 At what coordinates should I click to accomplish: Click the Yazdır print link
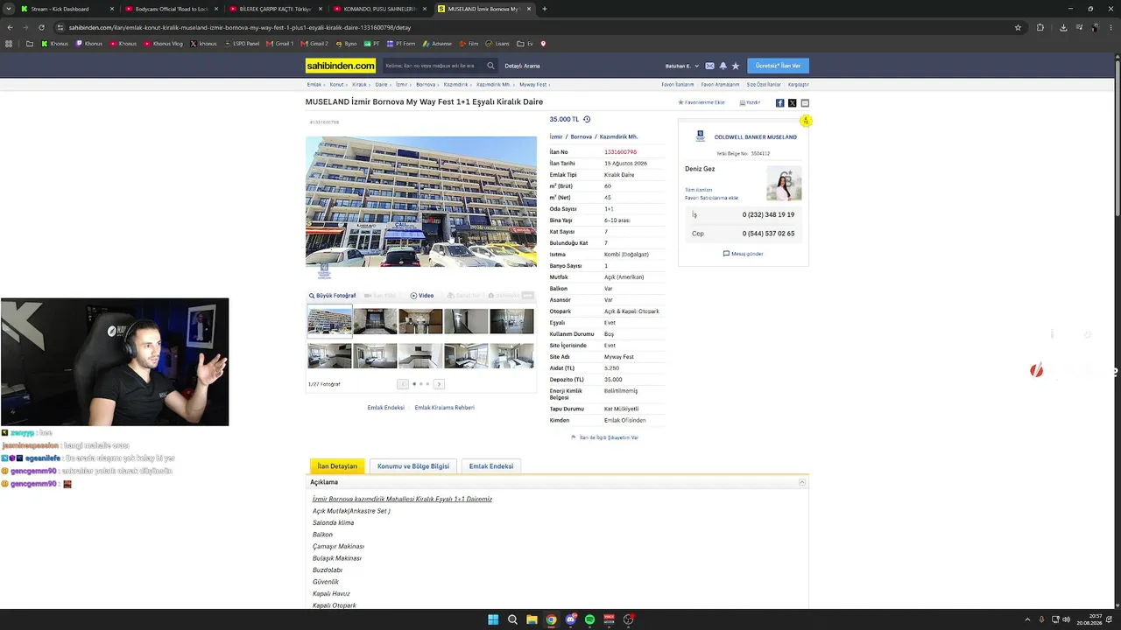click(750, 102)
